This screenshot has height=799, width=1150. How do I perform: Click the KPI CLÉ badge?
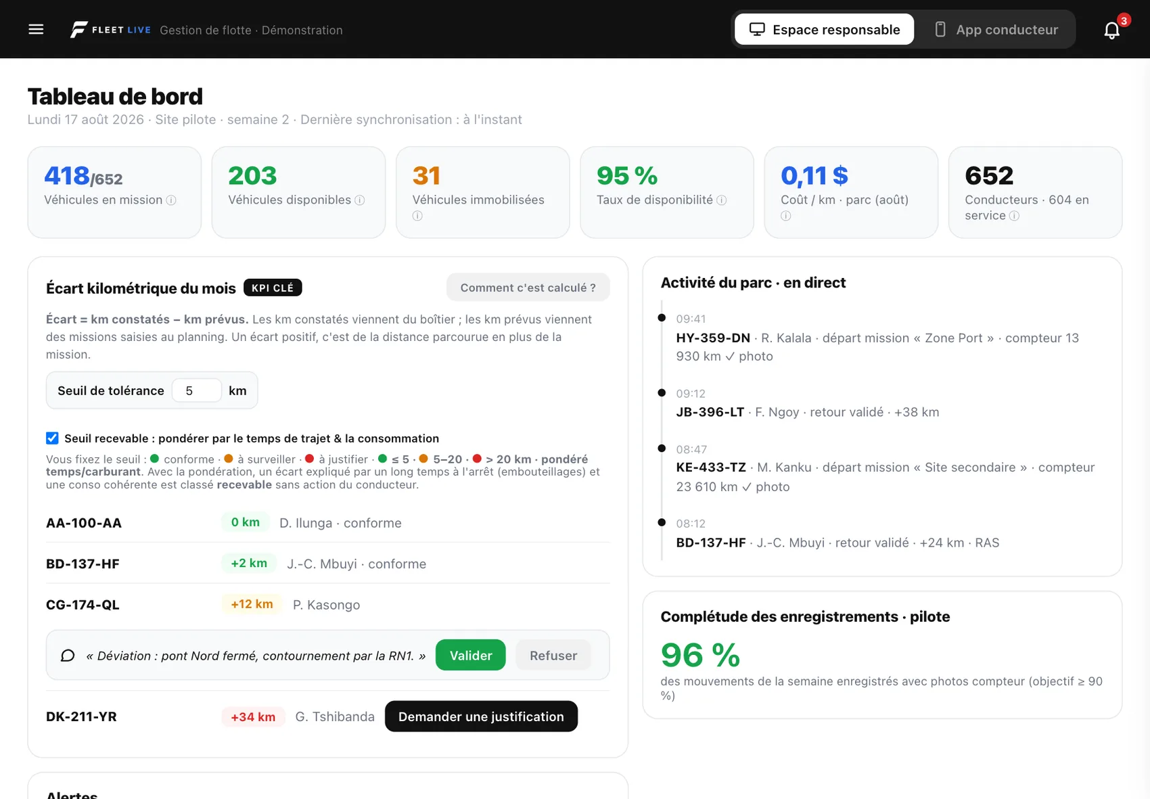click(x=273, y=288)
